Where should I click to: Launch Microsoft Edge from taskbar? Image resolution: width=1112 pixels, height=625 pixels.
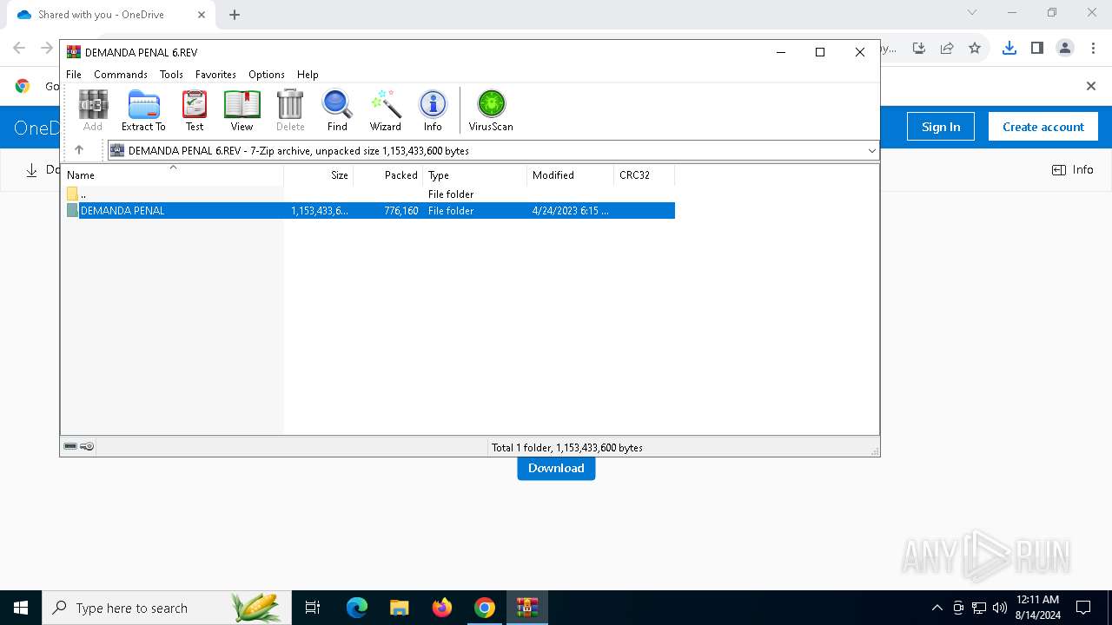357,608
